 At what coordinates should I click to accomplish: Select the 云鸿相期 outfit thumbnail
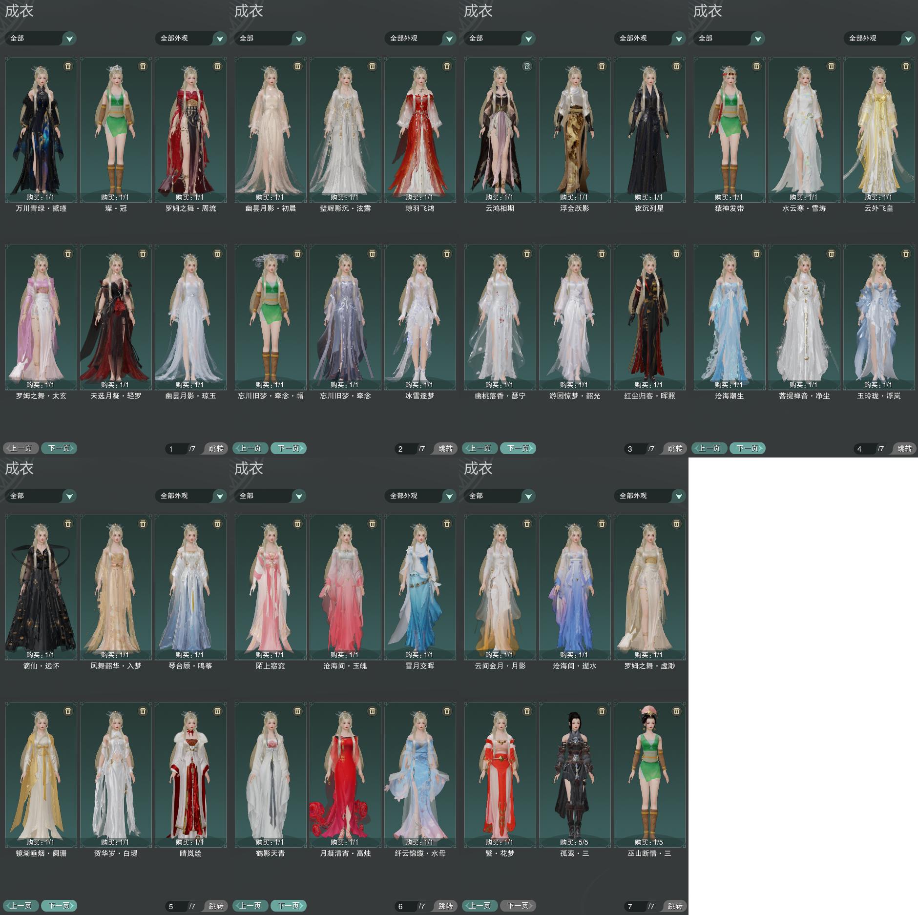[x=500, y=129]
